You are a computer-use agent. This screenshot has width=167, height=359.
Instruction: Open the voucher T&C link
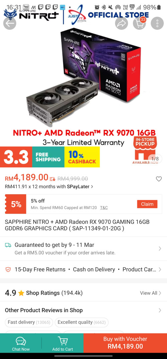pos(104,208)
